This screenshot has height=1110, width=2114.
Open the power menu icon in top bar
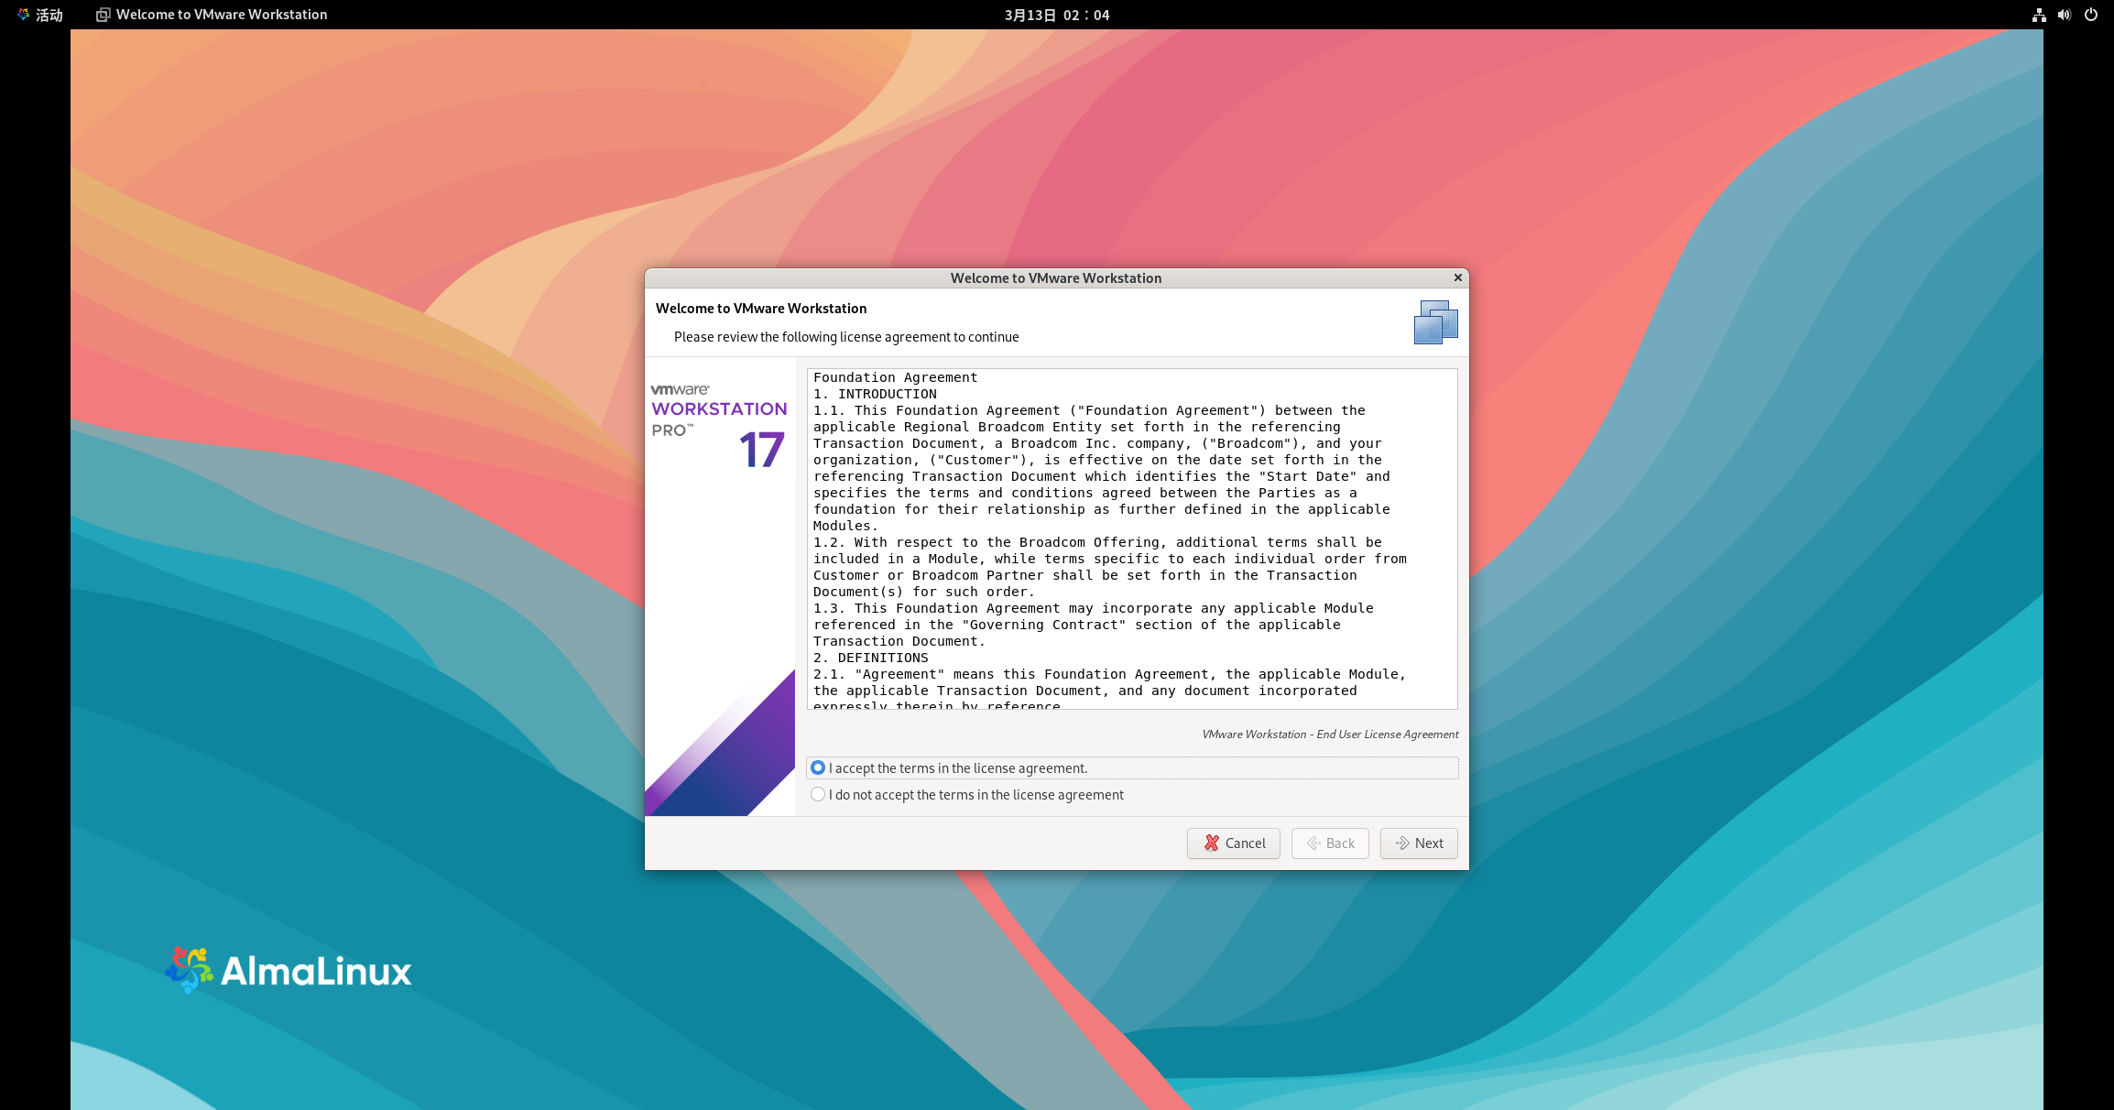(x=2091, y=15)
